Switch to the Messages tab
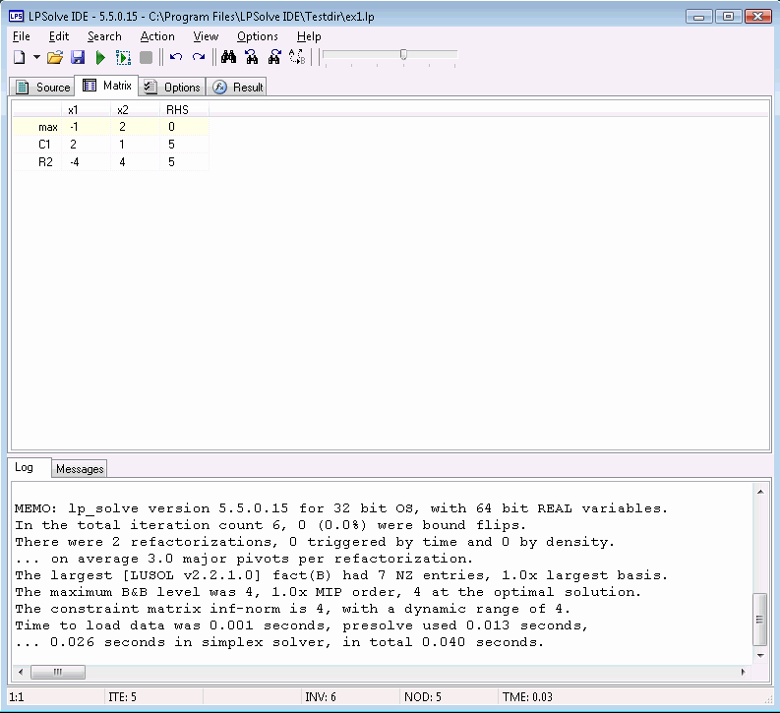This screenshot has height=713, width=780. pyautogui.click(x=80, y=469)
